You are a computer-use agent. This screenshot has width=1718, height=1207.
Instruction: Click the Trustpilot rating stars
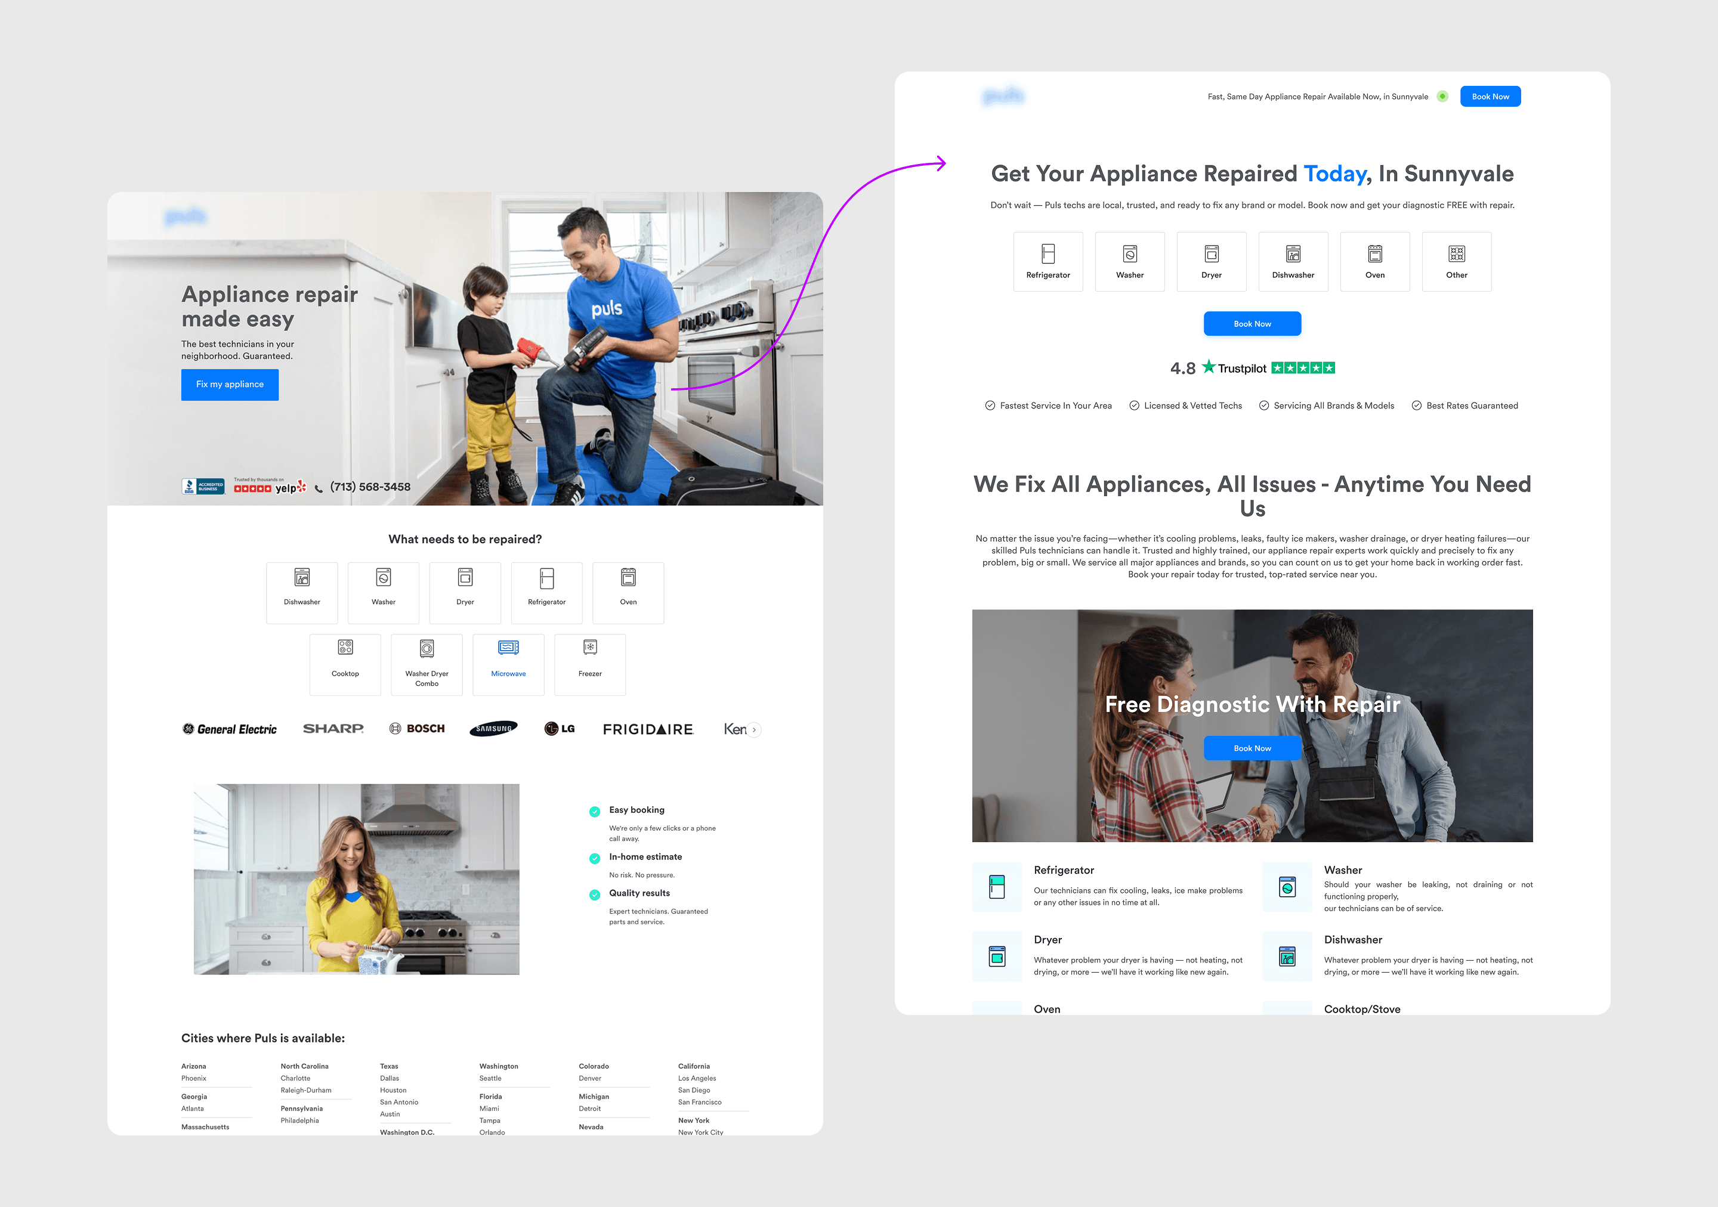pos(1303,368)
